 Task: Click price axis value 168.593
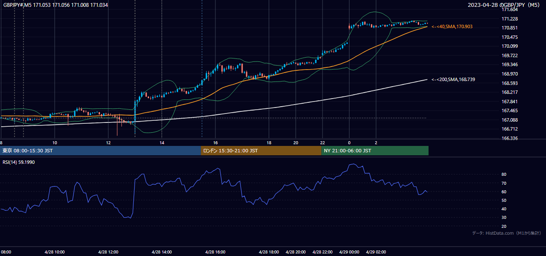click(509, 83)
